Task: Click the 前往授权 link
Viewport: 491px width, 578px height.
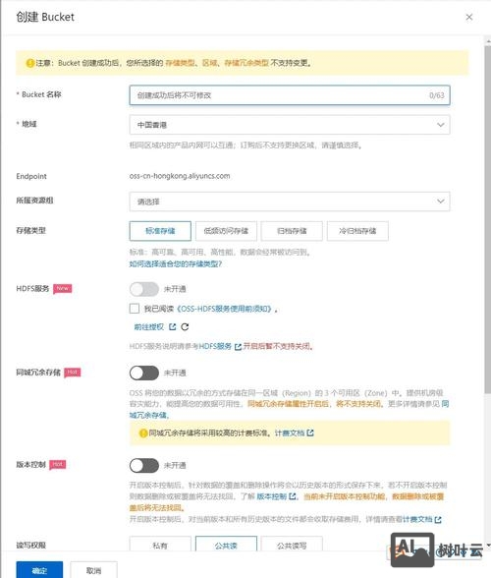Action: pos(149,327)
